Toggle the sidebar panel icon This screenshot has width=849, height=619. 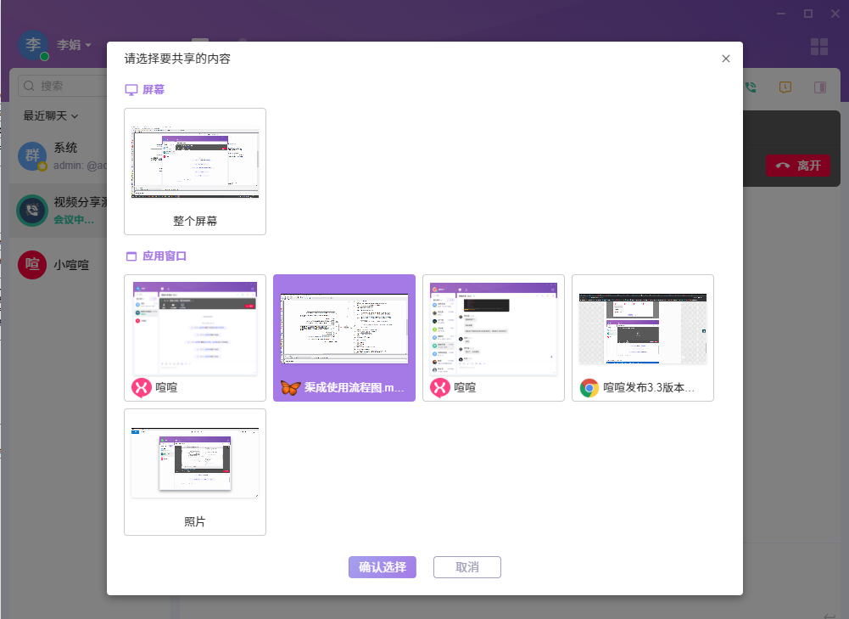point(820,87)
